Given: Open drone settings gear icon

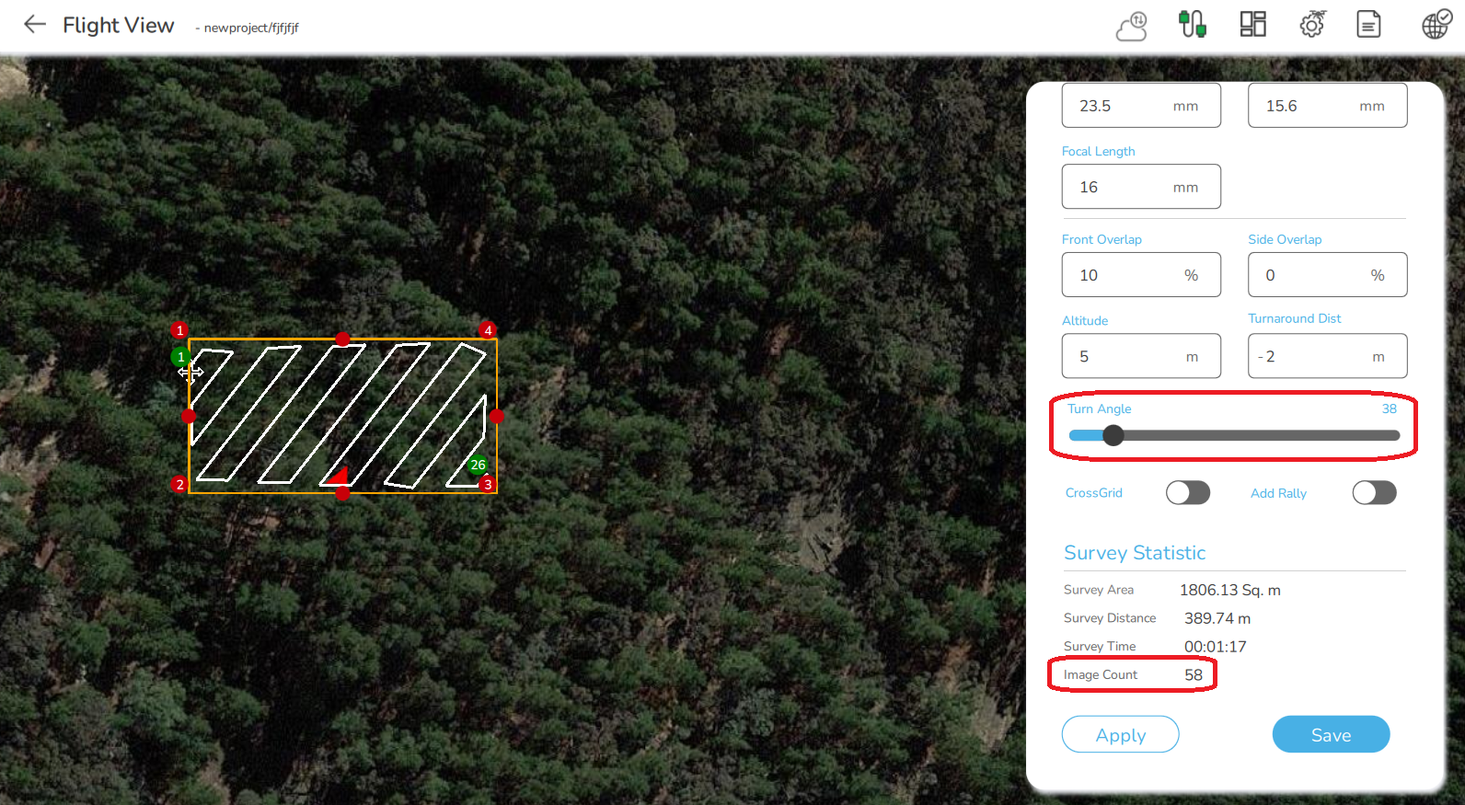Looking at the screenshot, I should (1313, 24).
